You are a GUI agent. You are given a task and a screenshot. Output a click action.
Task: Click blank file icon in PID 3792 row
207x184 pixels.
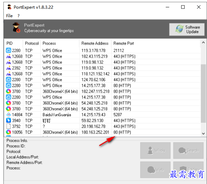9,126
